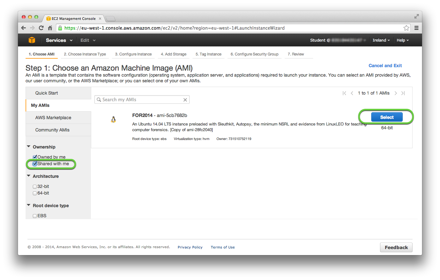Click the search magnifier icon
Viewport: 440px width, 280px height.
pyautogui.click(x=99, y=100)
